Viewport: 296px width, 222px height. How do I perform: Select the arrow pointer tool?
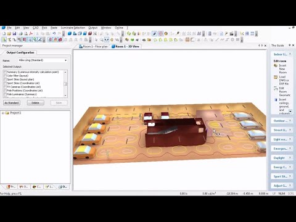(96, 39)
